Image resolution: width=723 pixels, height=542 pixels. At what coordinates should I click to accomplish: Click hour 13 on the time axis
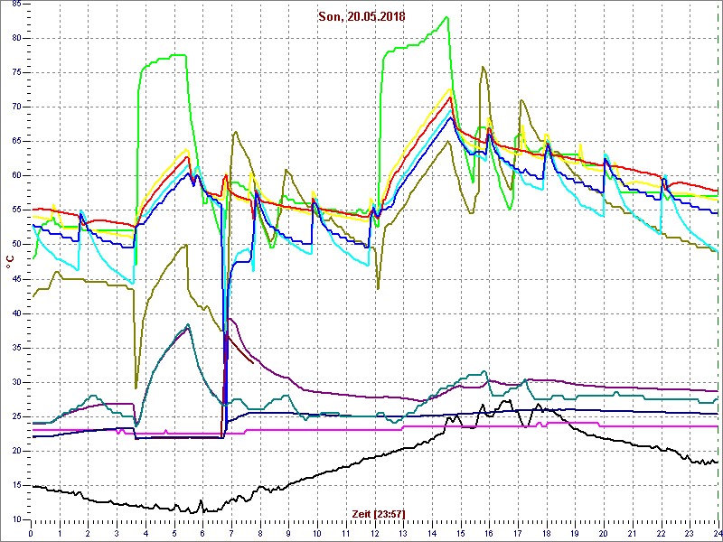pyautogui.click(x=403, y=533)
